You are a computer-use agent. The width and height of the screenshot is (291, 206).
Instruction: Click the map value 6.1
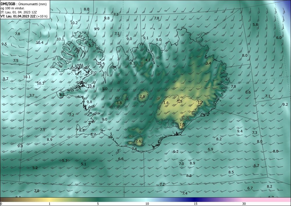pos(76,56)
